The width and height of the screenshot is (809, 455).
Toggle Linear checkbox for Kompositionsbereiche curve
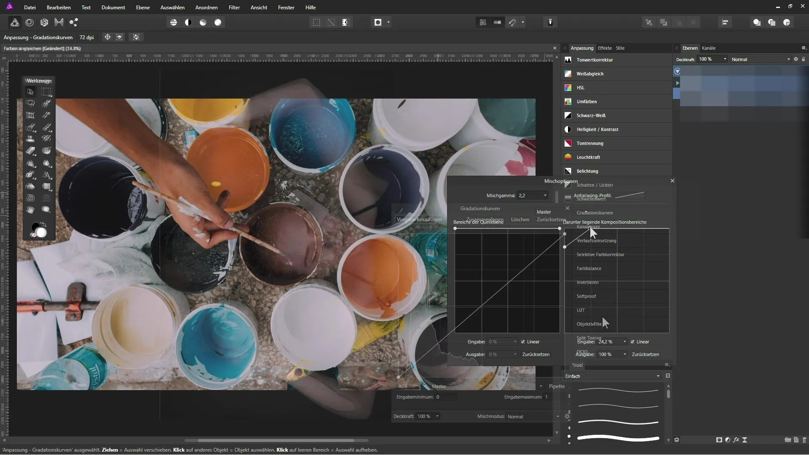632,342
